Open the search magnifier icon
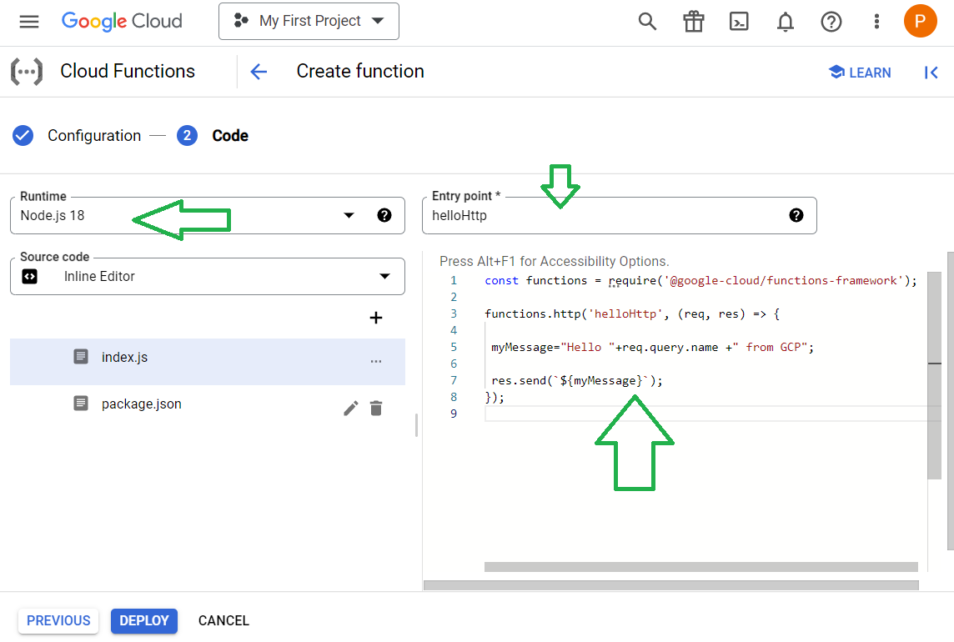This screenshot has width=954, height=642. pyautogui.click(x=647, y=22)
